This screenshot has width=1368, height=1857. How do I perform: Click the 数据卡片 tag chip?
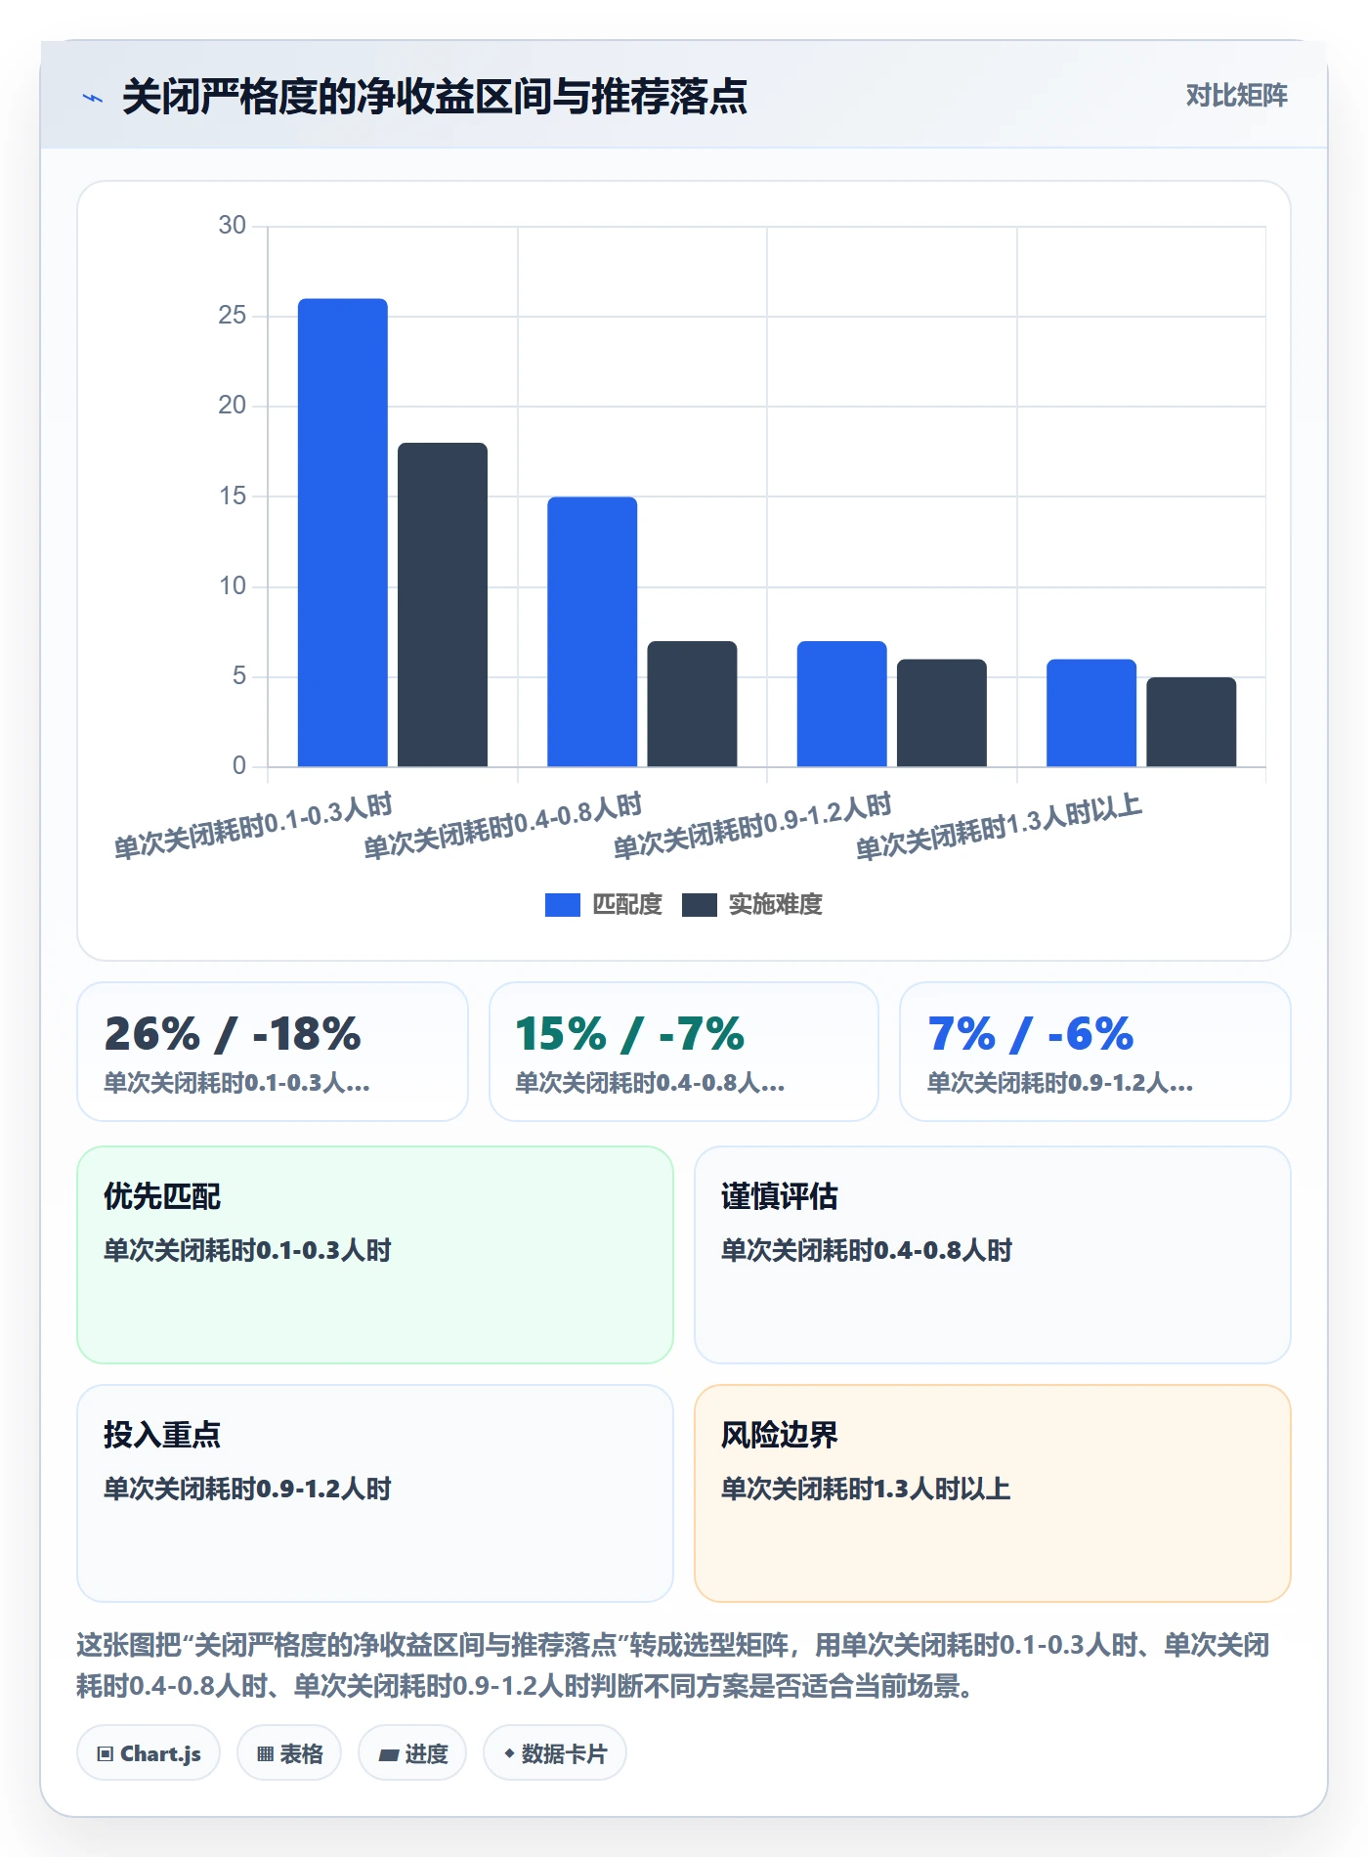[x=555, y=1753]
